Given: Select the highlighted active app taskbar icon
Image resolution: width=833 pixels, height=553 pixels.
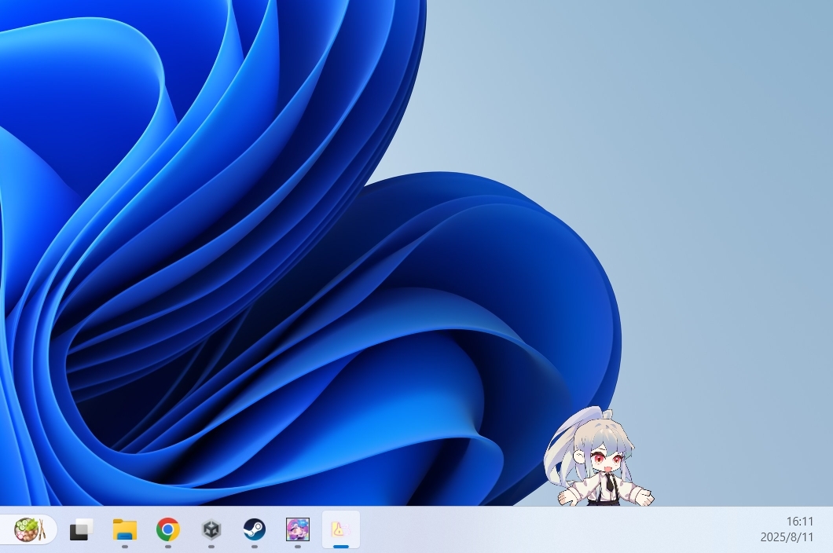Looking at the screenshot, I should click(340, 530).
